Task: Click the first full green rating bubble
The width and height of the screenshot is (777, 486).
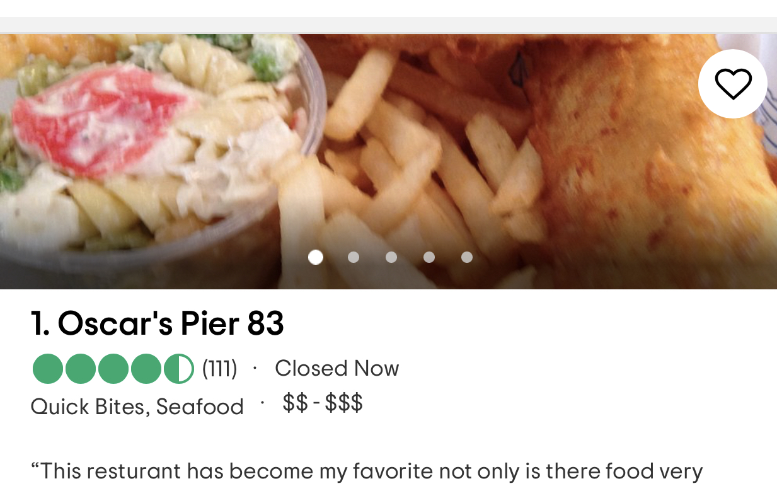Action: click(48, 369)
